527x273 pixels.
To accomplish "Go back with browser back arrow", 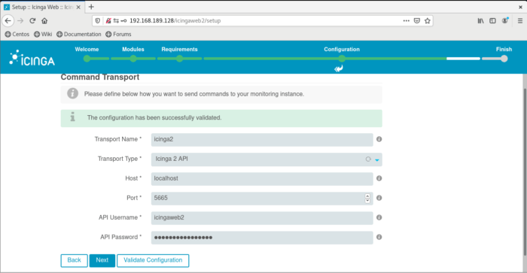I will (8, 21).
